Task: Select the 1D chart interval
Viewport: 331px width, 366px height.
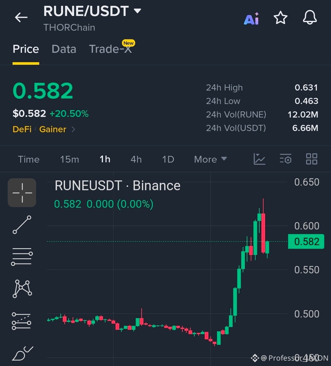Action: point(168,160)
